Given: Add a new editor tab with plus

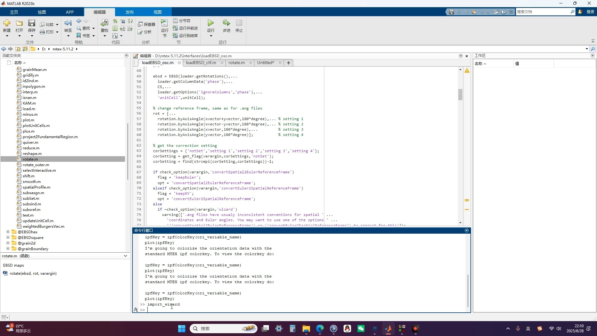Looking at the screenshot, I should tap(289, 63).
